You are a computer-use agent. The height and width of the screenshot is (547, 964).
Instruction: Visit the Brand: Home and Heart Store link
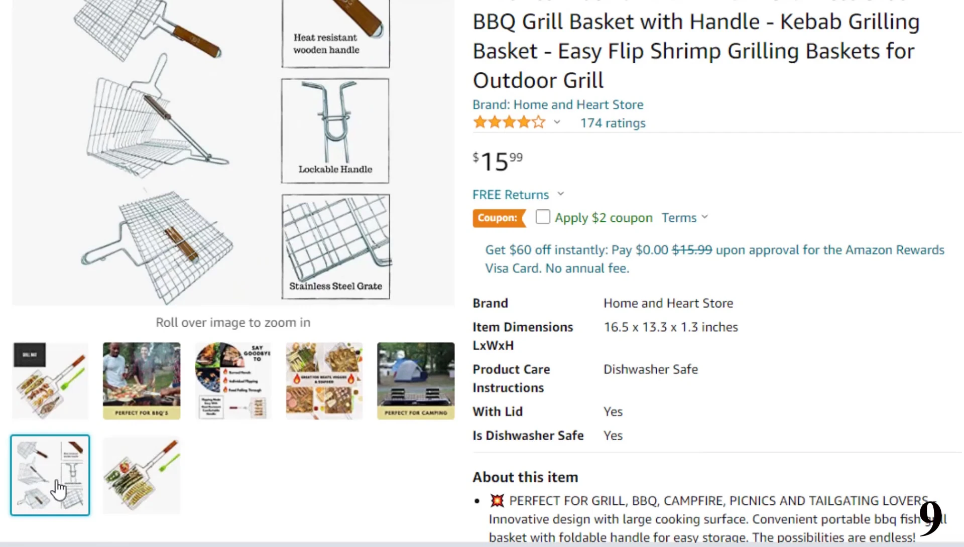point(558,104)
